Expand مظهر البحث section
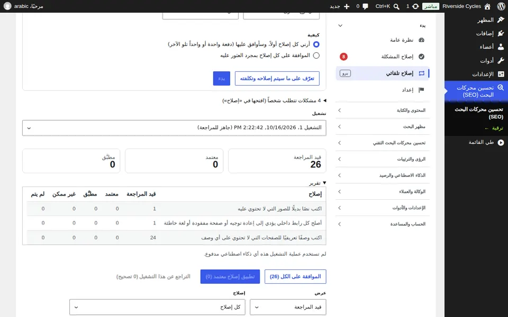The image size is (508, 317). (x=383, y=126)
